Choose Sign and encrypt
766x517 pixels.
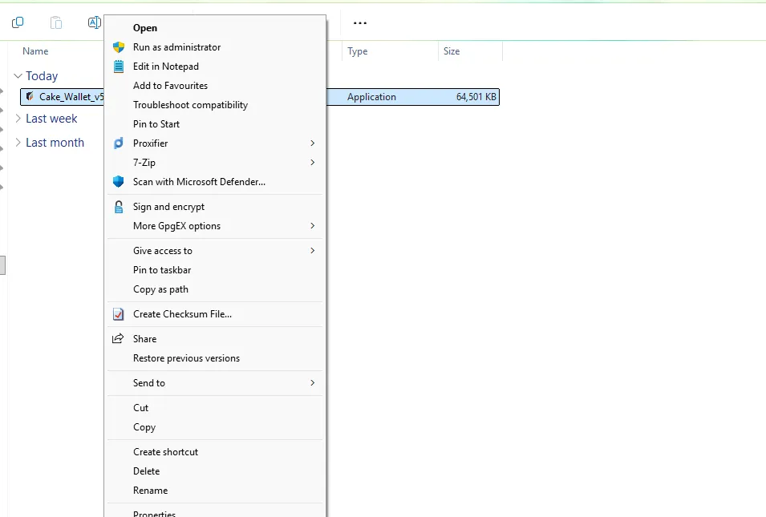(x=215, y=207)
